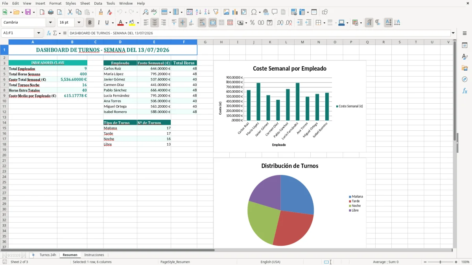Click the zoom slider handle
Screen dimensions: 472x265
click(x=440, y=262)
